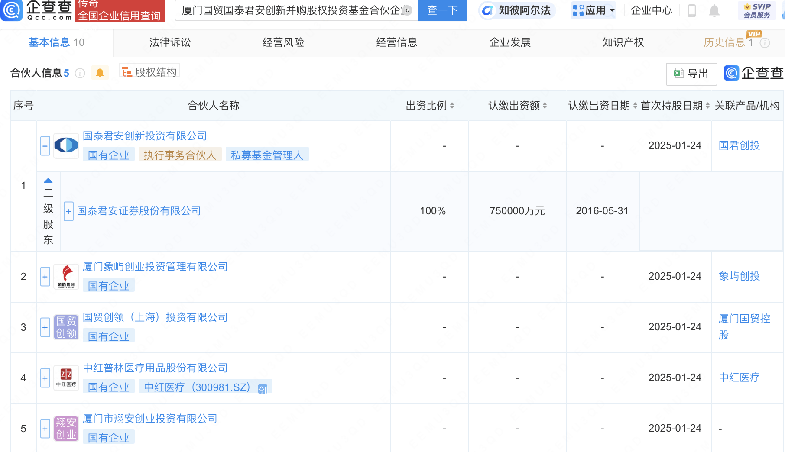The height and width of the screenshot is (452, 785).
Task: Switch to 经营风险 tab
Action: [283, 42]
